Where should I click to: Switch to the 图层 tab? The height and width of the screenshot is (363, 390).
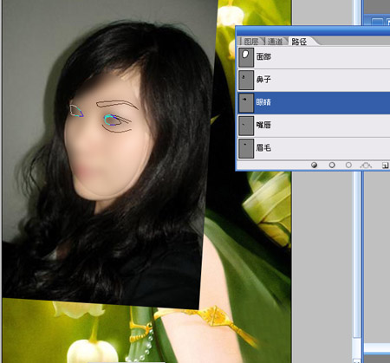click(250, 42)
